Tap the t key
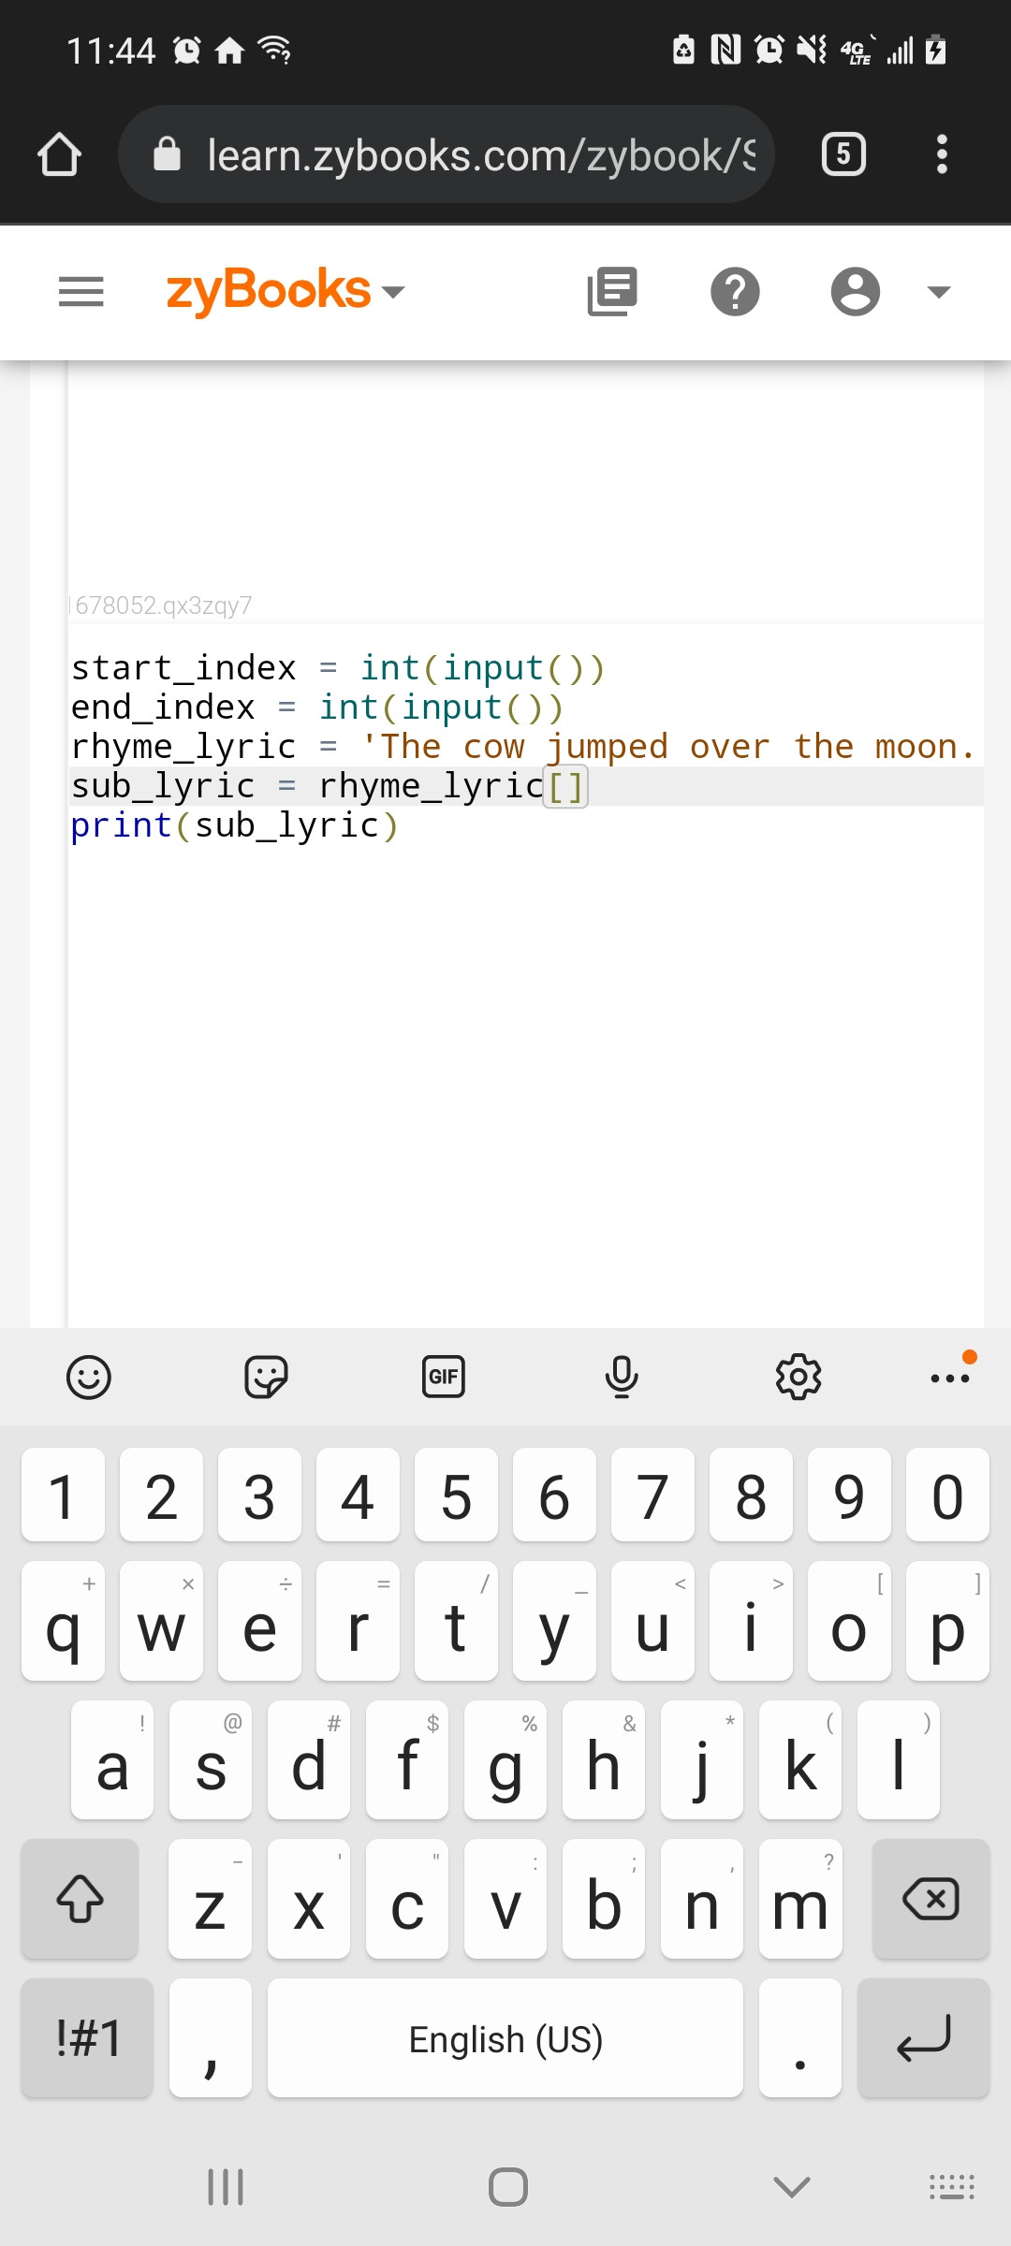This screenshot has width=1011, height=2246. [456, 1622]
